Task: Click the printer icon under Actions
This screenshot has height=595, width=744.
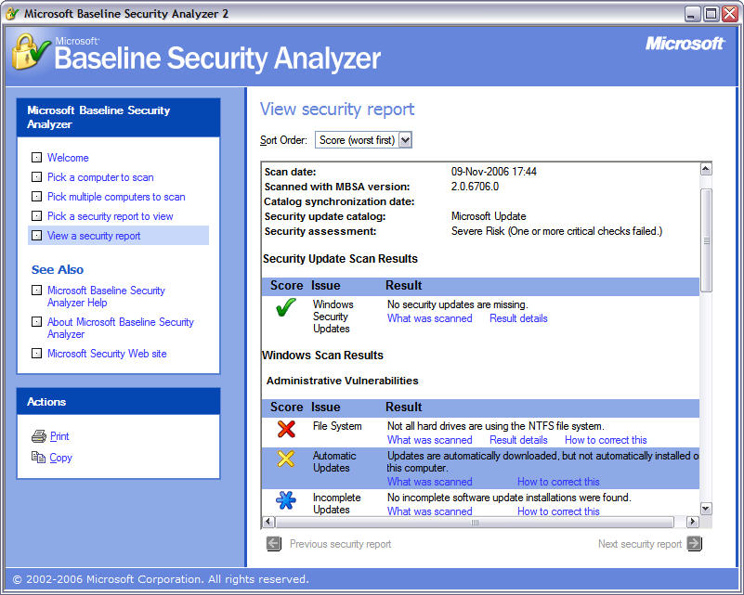Action: 38,436
